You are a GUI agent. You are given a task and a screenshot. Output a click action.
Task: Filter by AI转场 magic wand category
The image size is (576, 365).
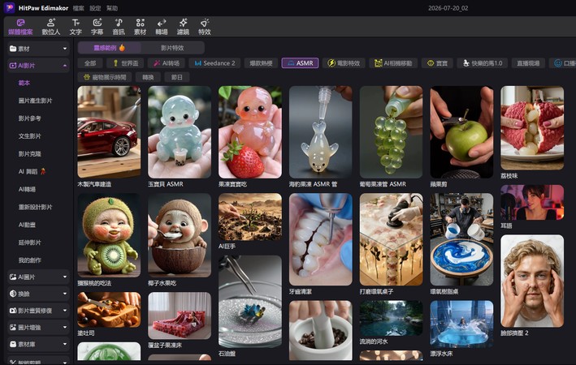[167, 63]
